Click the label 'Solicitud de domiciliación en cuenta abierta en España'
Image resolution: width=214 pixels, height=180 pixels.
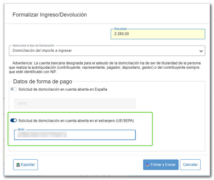point(63,89)
